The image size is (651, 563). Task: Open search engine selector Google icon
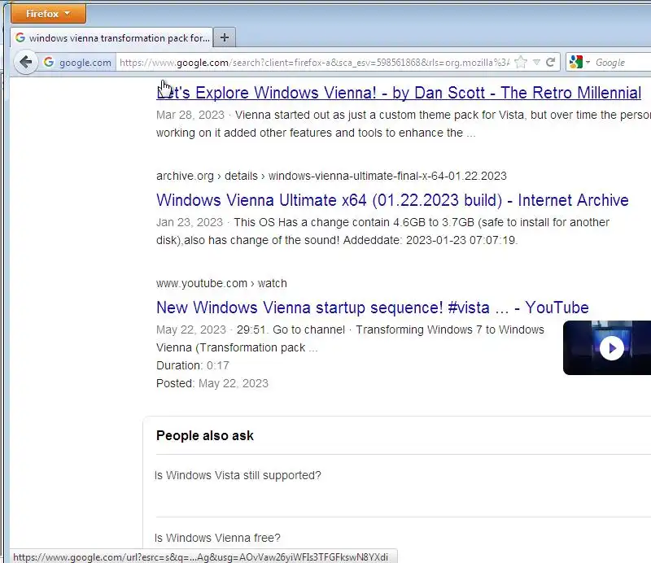click(x=579, y=63)
